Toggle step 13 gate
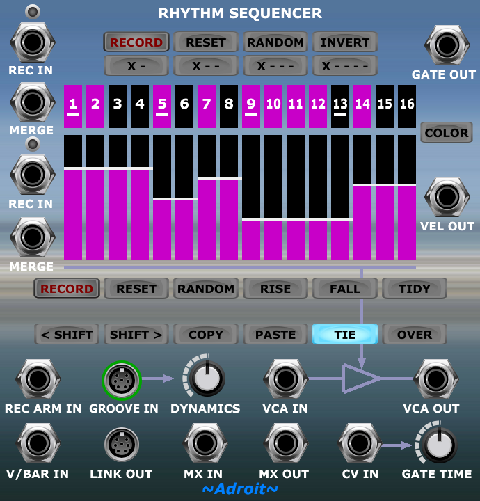This screenshot has height=501, width=480. click(x=340, y=106)
